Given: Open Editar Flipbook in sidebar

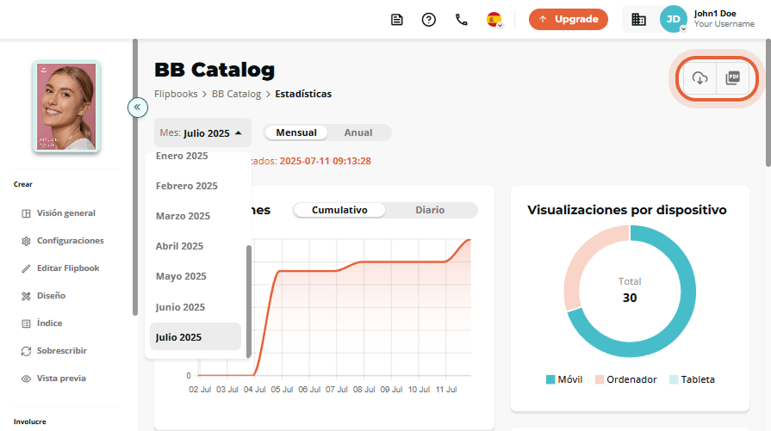Looking at the screenshot, I should [68, 268].
